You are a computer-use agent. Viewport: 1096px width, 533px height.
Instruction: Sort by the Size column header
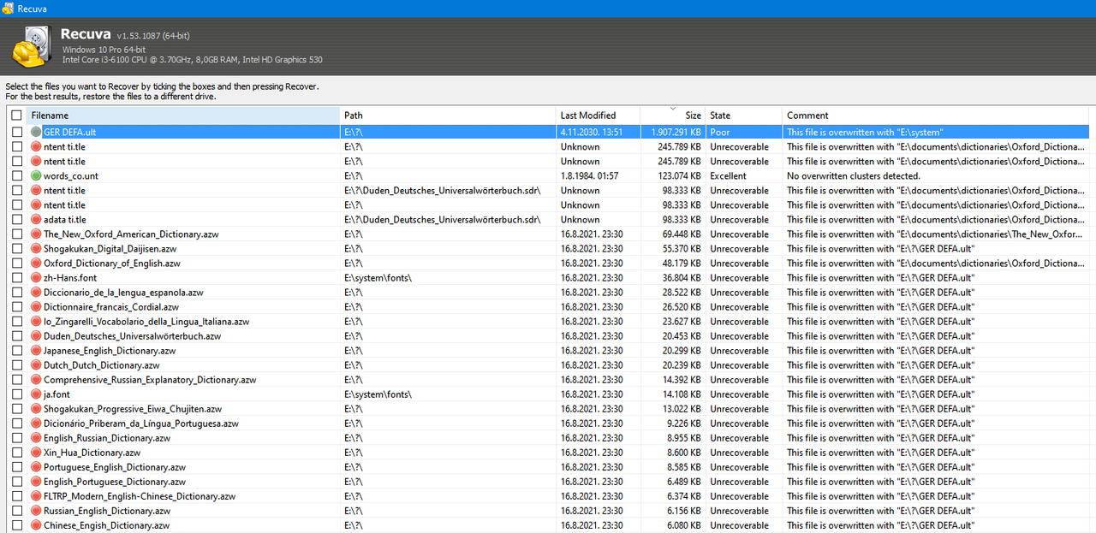coord(672,115)
